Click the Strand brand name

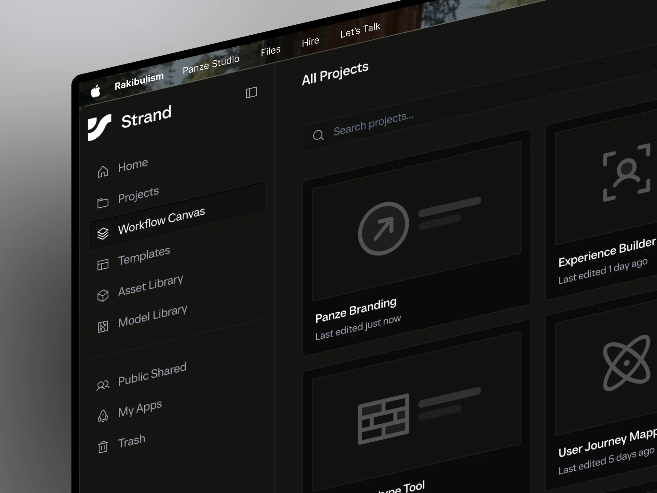click(x=146, y=117)
